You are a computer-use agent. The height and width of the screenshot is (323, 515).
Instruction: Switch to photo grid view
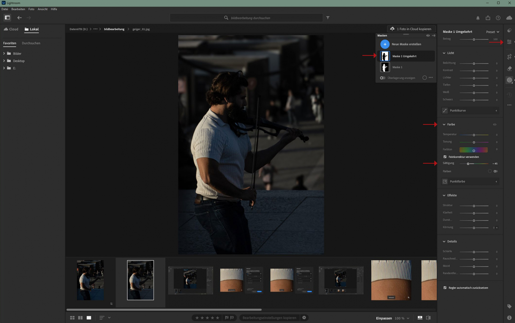point(72,318)
